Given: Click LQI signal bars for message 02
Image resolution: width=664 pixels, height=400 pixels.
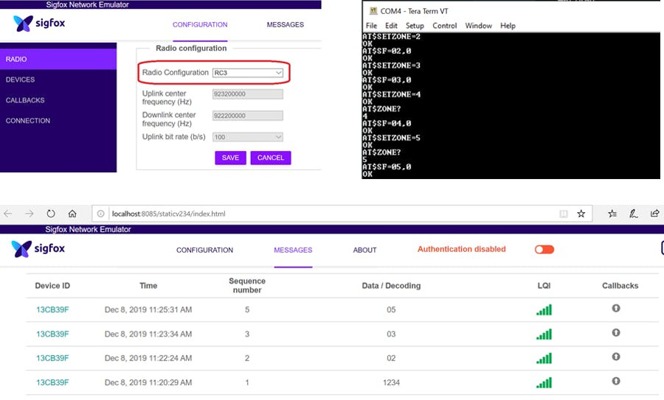Looking at the screenshot, I should 544,359.
